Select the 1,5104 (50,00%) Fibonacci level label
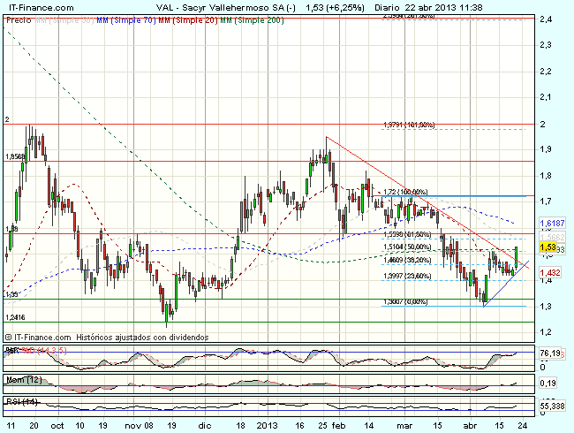574x433 pixels. (x=405, y=248)
